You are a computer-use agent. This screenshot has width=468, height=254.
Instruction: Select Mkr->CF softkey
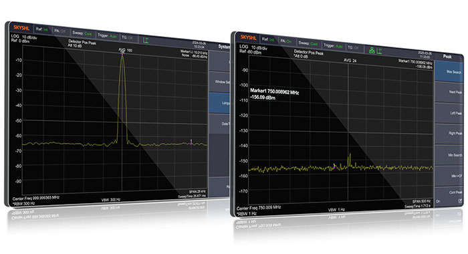click(449, 176)
